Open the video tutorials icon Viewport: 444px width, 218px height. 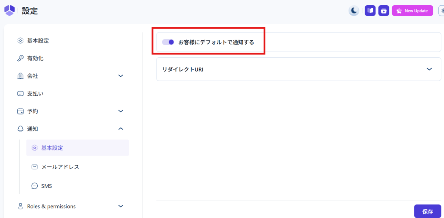383,11
